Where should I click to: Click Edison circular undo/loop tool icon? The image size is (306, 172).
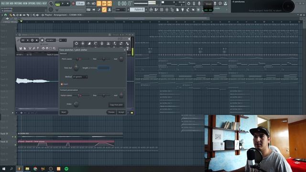[76, 43]
